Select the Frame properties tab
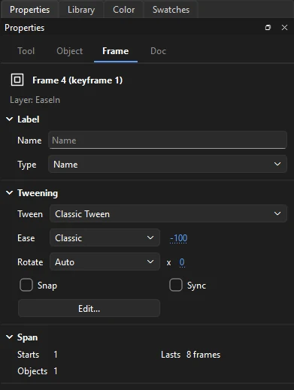The height and width of the screenshot is (390, 294). click(x=116, y=51)
